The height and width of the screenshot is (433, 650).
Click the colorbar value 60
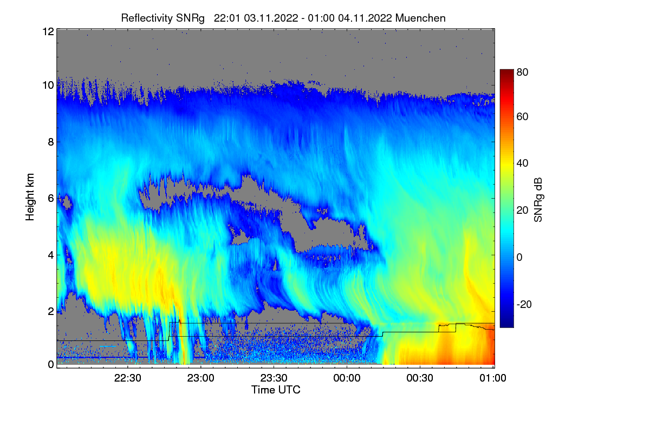pyautogui.click(x=523, y=116)
